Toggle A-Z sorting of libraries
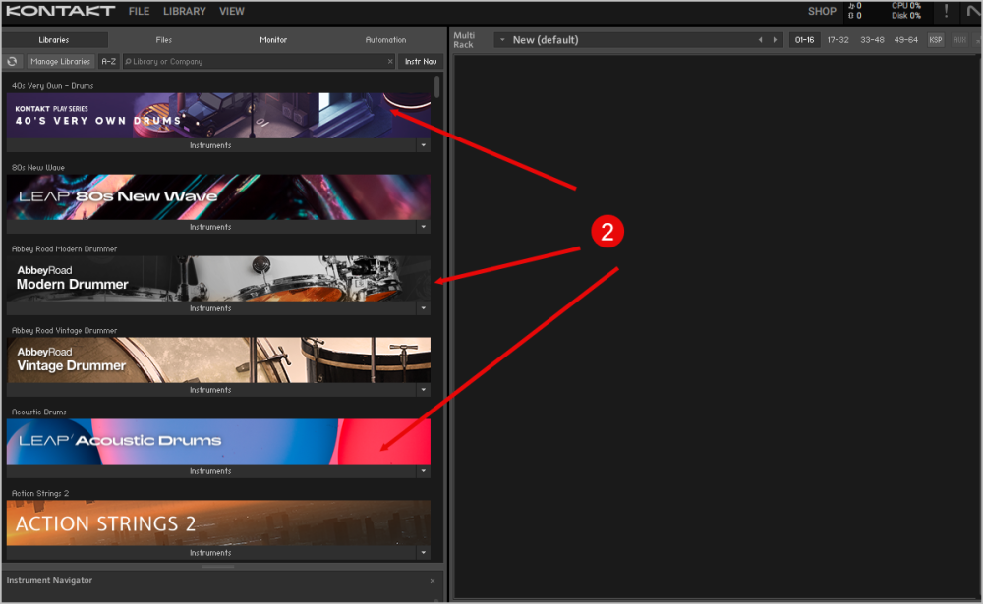The height and width of the screenshot is (604, 983). (x=108, y=62)
